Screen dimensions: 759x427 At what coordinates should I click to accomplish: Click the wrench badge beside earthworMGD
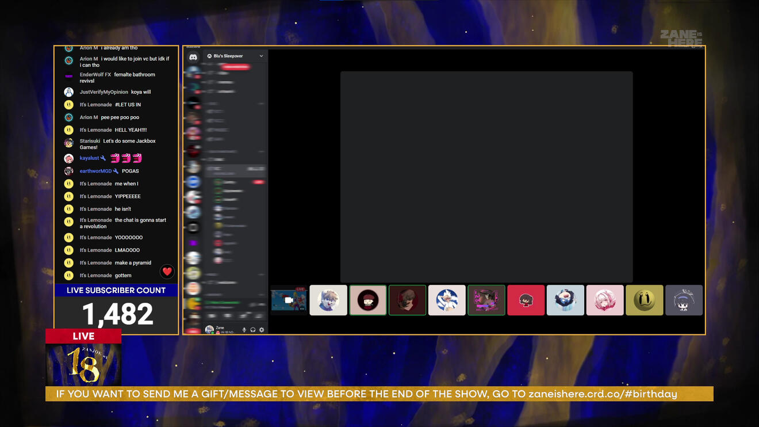[116, 171]
